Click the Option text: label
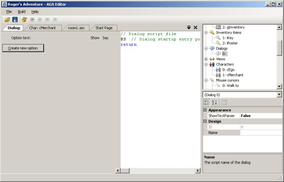The height and width of the screenshot is (182, 284). (x=21, y=38)
